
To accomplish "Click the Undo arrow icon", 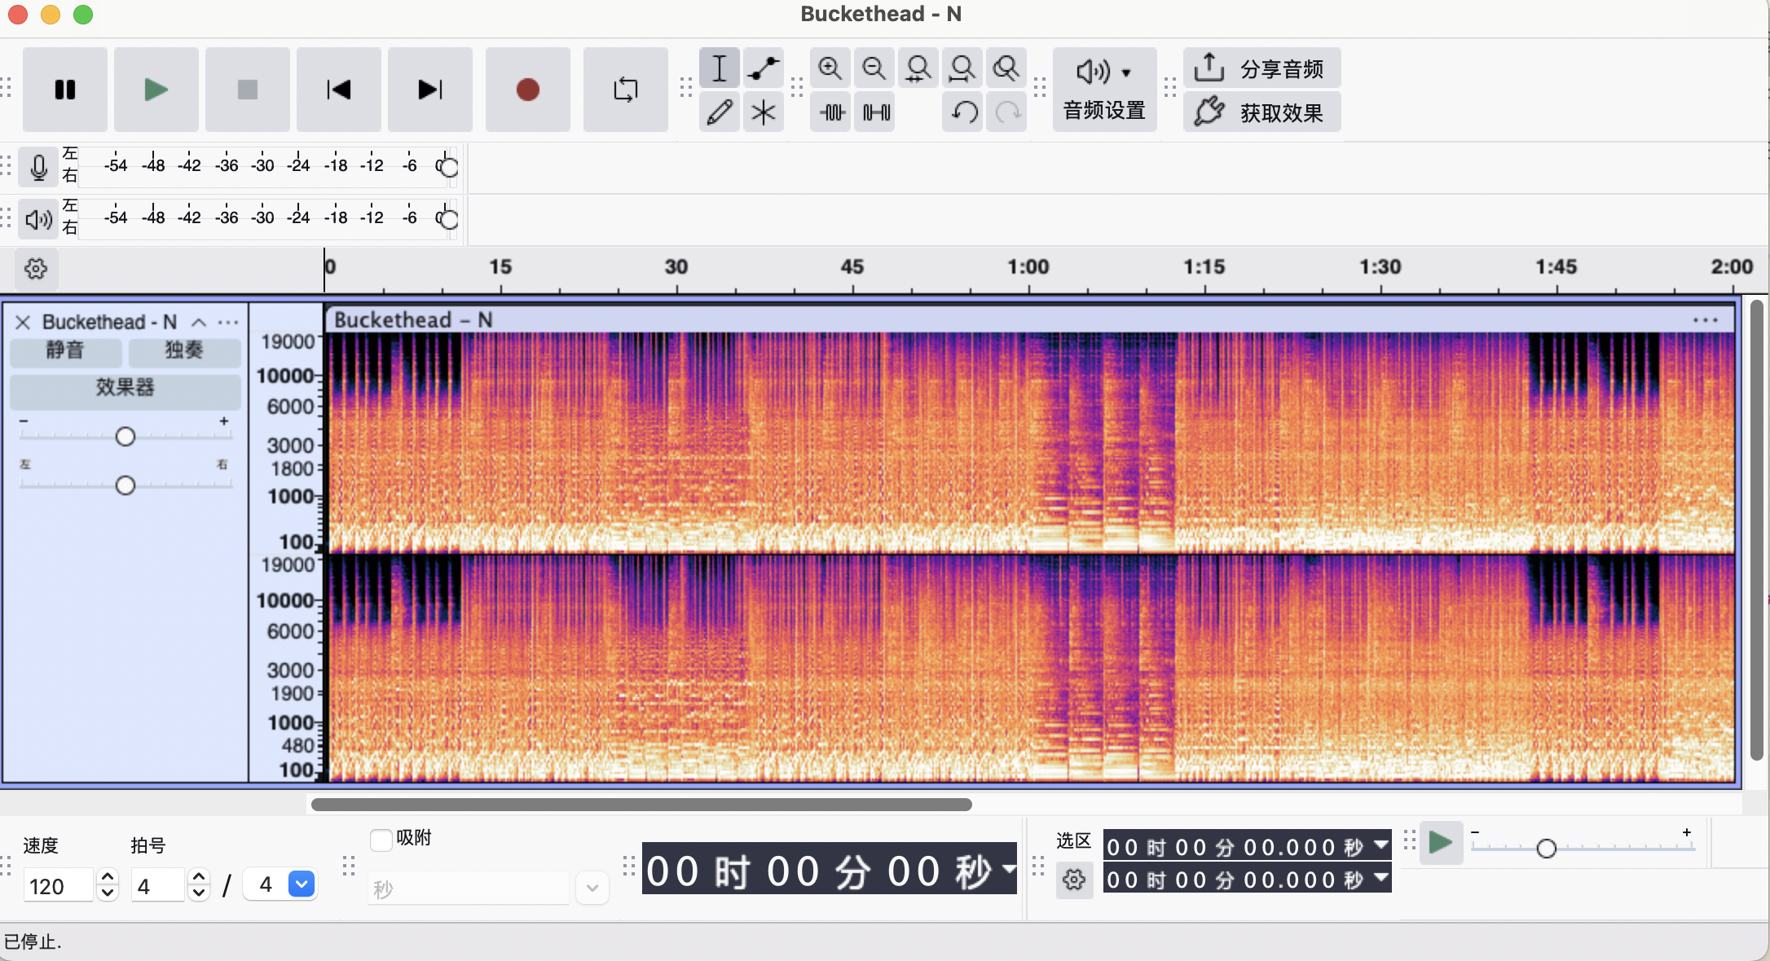I will click(x=964, y=112).
